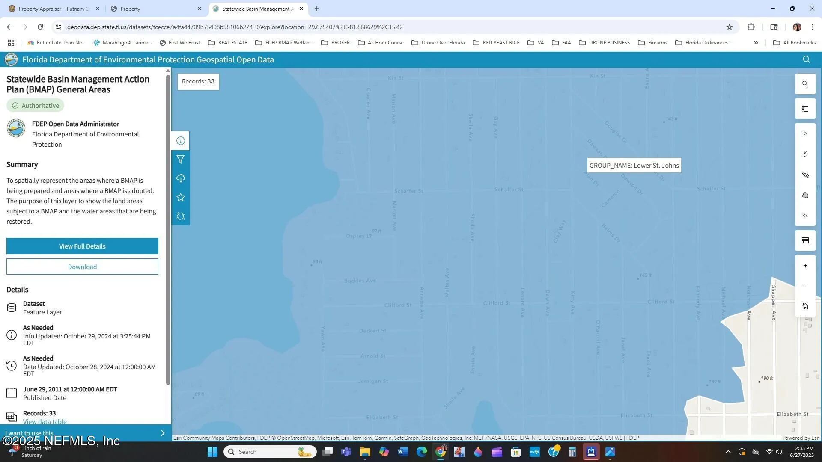
Task: Click the recycle-arrows icon below the star
Action: coord(181,216)
